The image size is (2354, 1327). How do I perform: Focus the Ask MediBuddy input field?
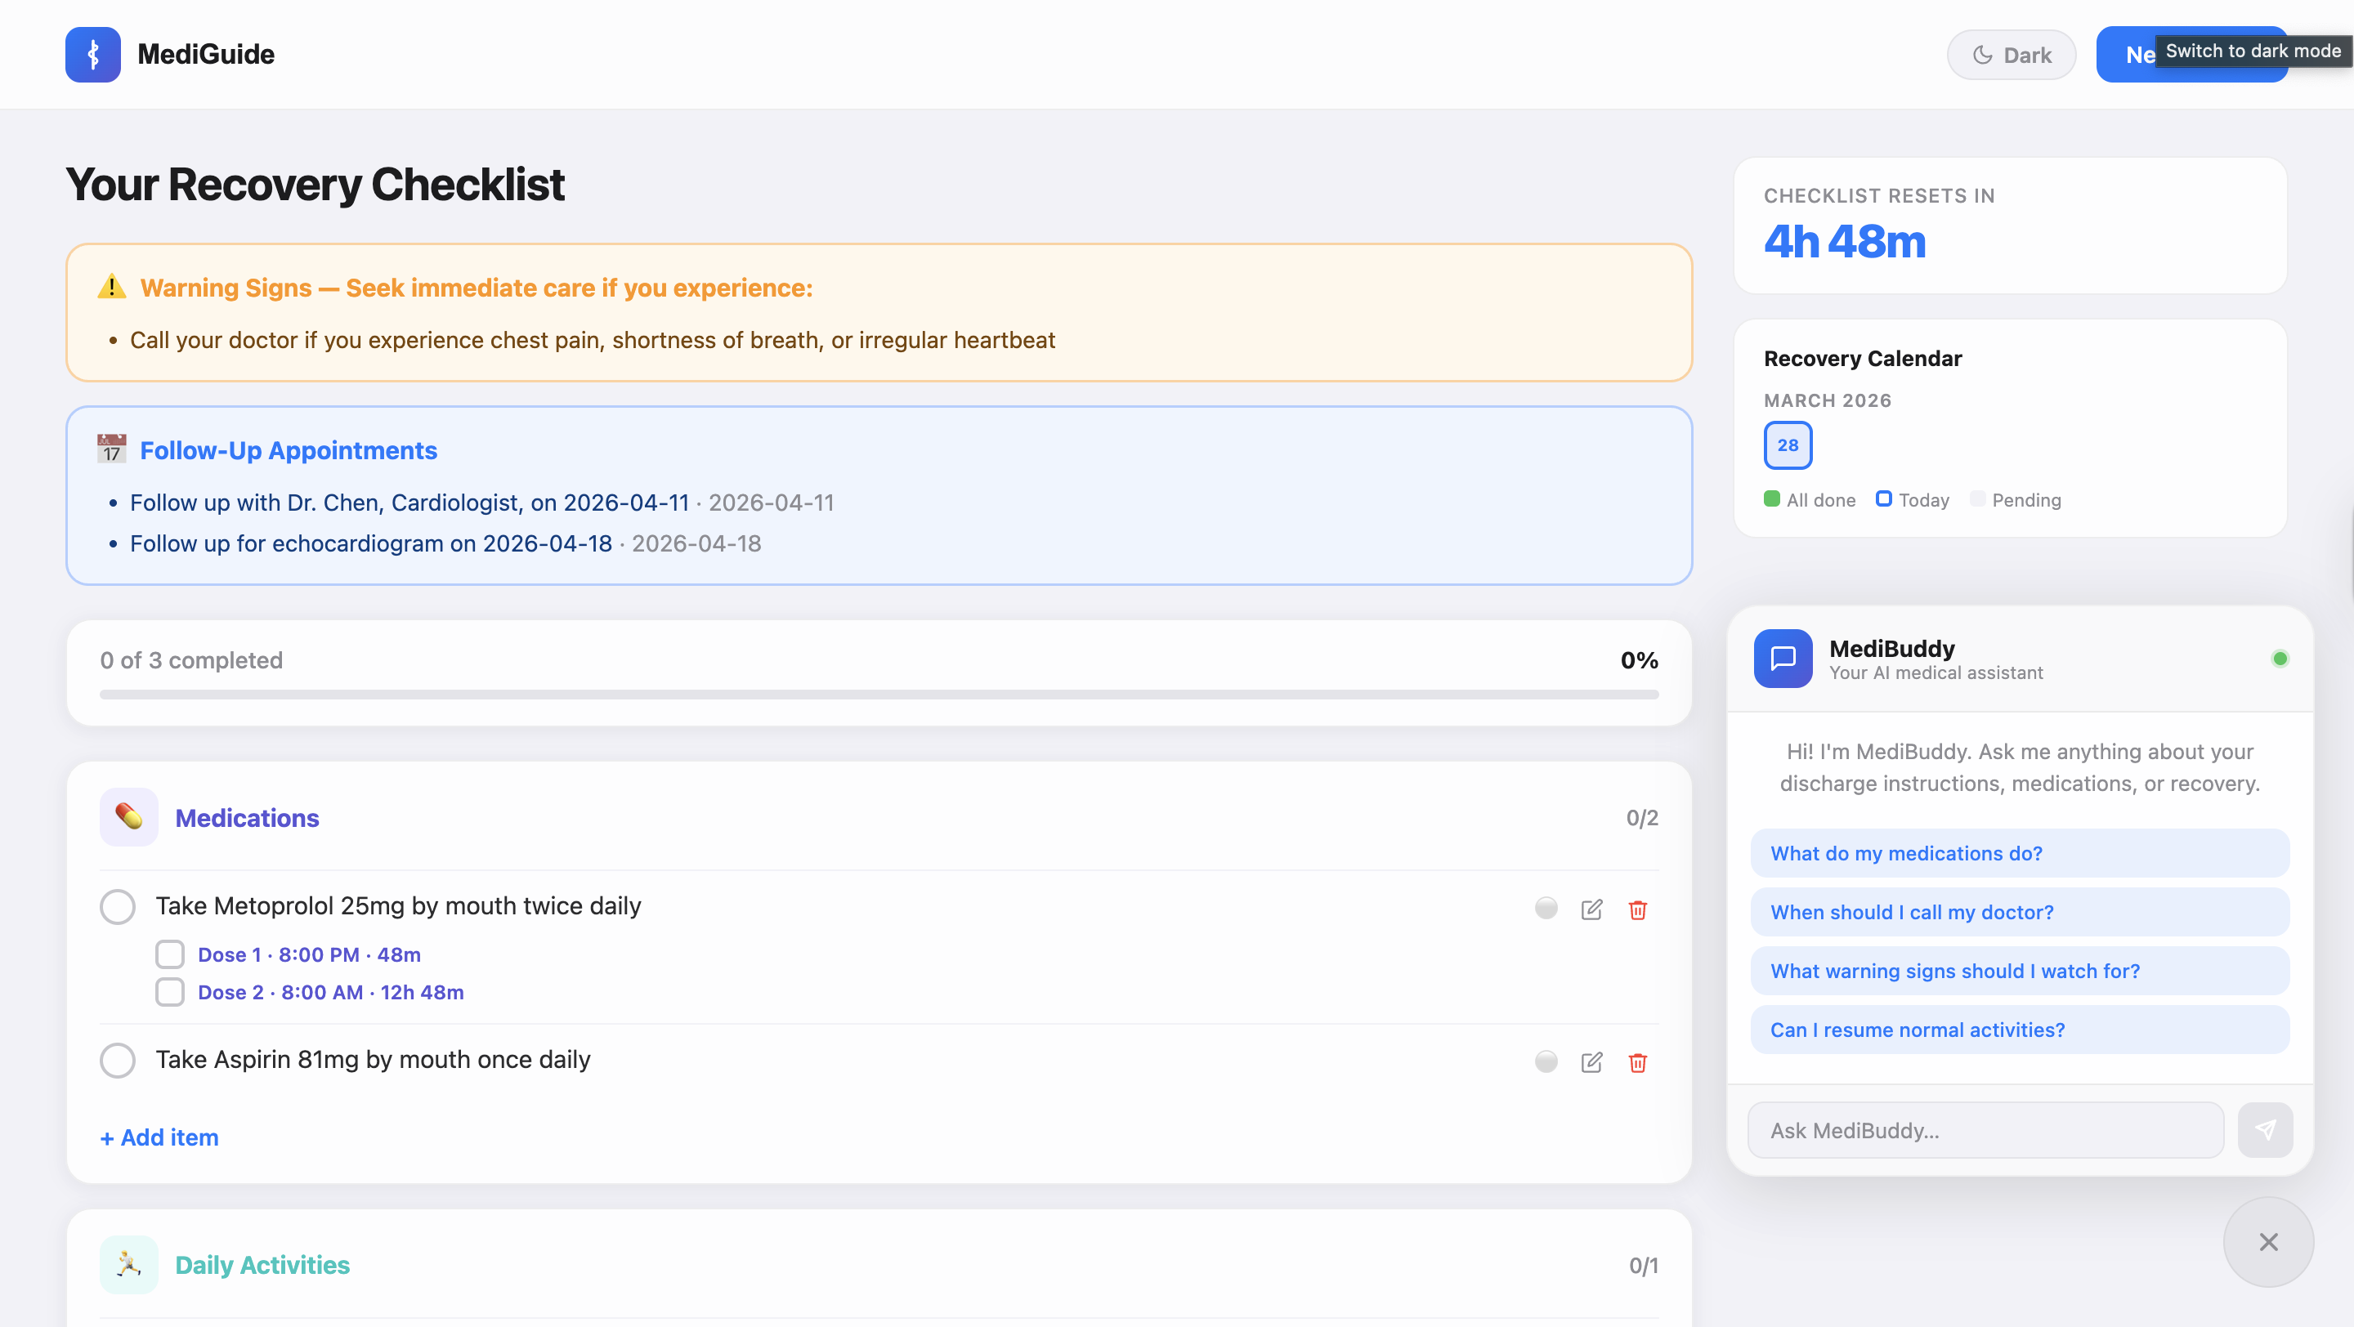(x=1985, y=1130)
